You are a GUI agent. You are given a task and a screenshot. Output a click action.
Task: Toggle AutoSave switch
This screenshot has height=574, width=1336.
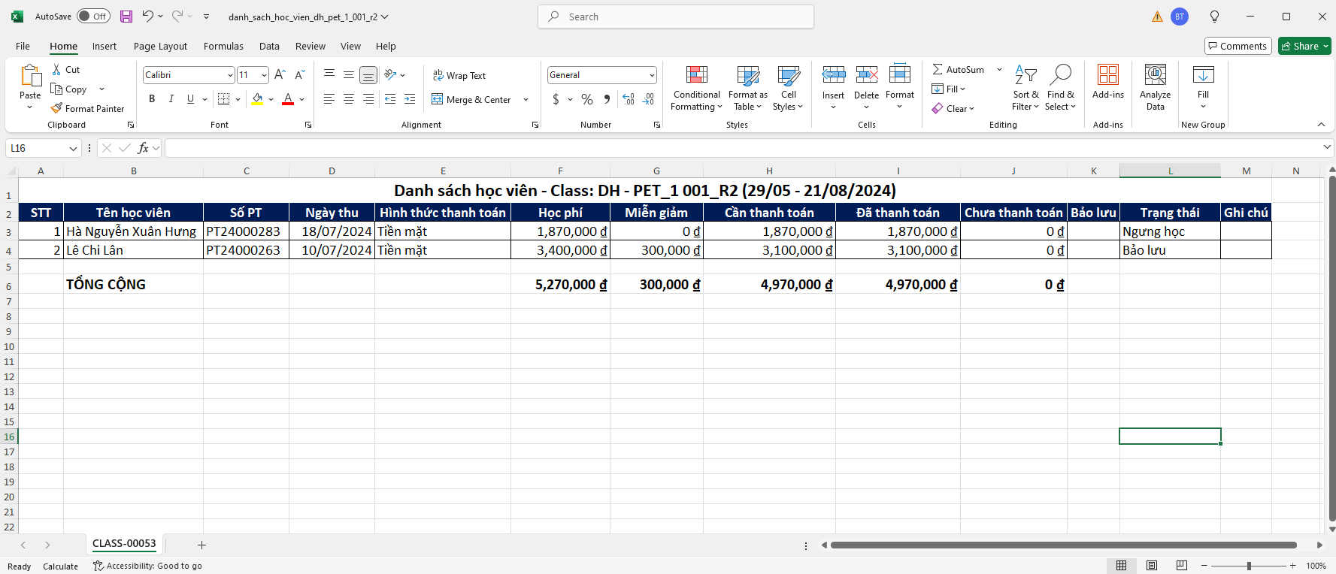tap(93, 17)
